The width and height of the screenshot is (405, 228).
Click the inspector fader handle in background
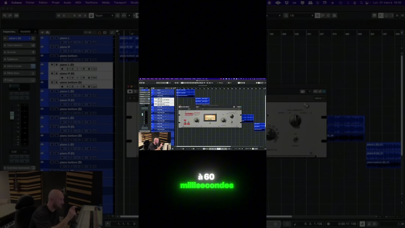click(12, 115)
